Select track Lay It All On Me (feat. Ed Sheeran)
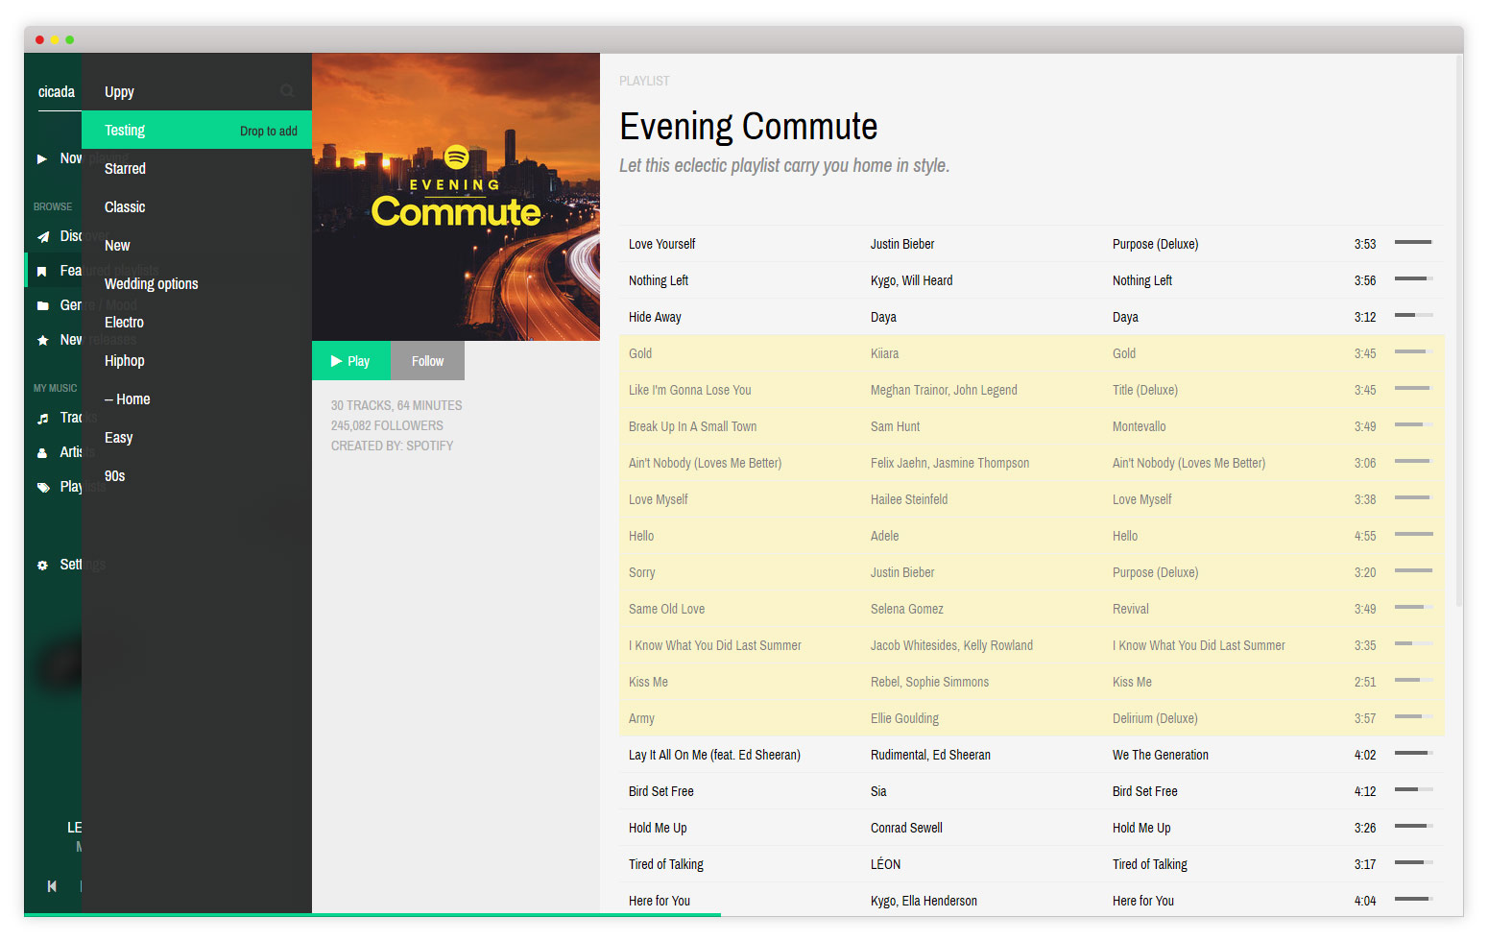1488x941 pixels. pos(714,755)
